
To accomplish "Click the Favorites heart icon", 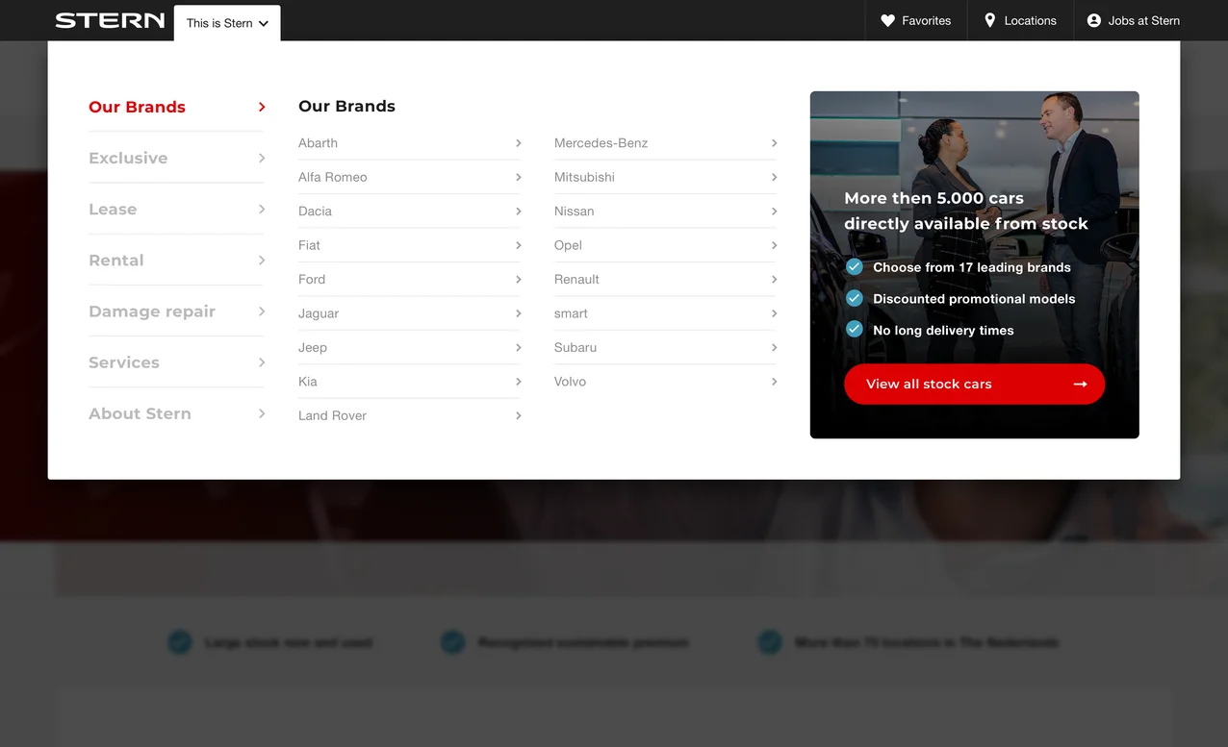I will [x=887, y=20].
